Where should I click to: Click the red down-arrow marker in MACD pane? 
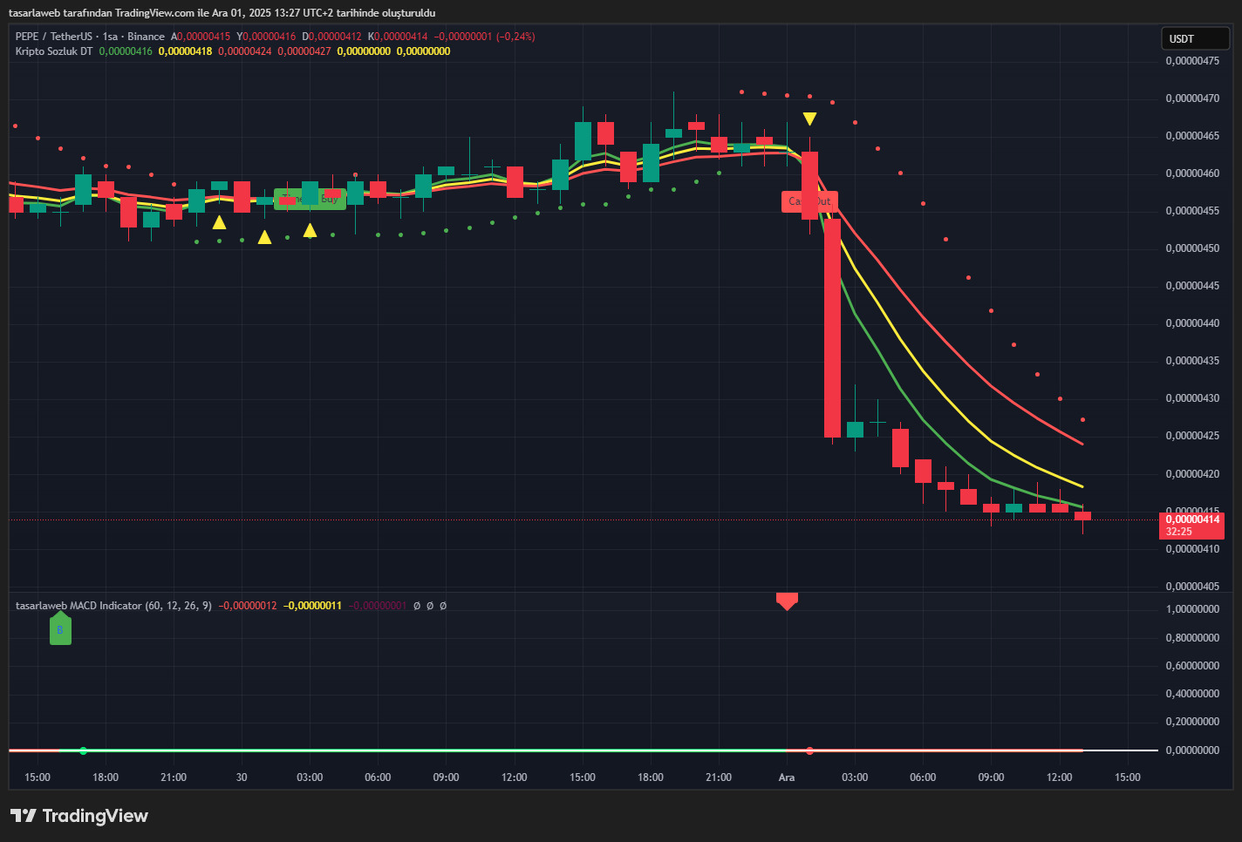(x=787, y=601)
